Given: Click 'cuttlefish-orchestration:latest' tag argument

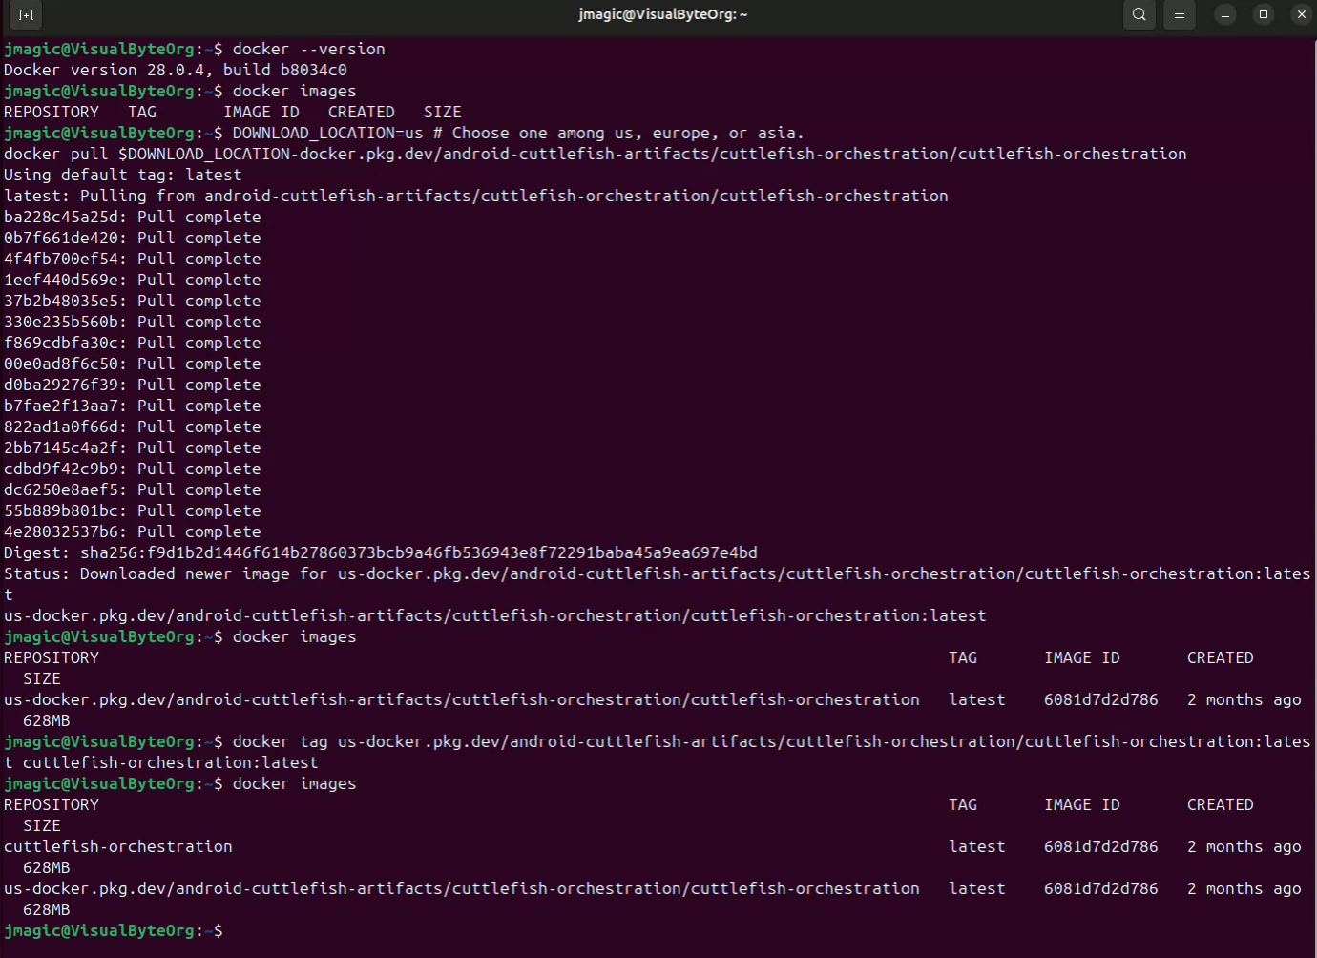Looking at the screenshot, I should [x=171, y=762].
